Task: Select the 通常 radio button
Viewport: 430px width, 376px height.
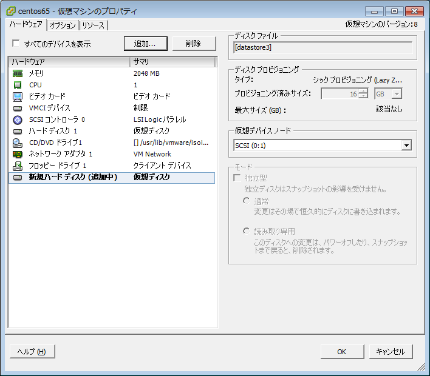Action: (x=246, y=201)
